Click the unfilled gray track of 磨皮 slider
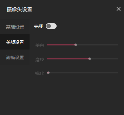Image resolution: width=124 pixels, height=115 pixels. click(x=105, y=59)
